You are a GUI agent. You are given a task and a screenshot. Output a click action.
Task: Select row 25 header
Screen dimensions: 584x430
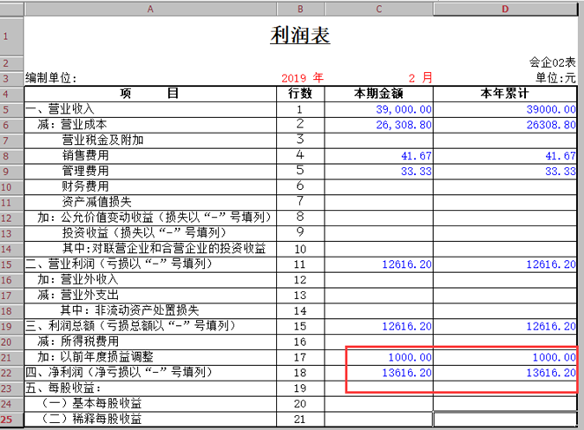click(x=12, y=420)
